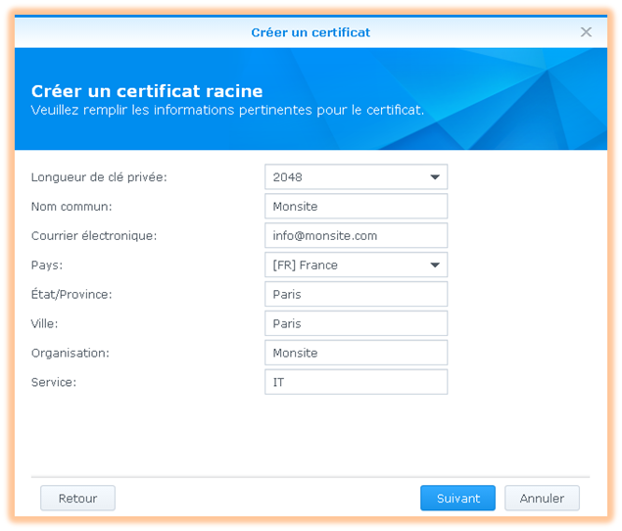622x531 pixels.
Task: Click the 'Nom commun:' label
Action: 72,207
